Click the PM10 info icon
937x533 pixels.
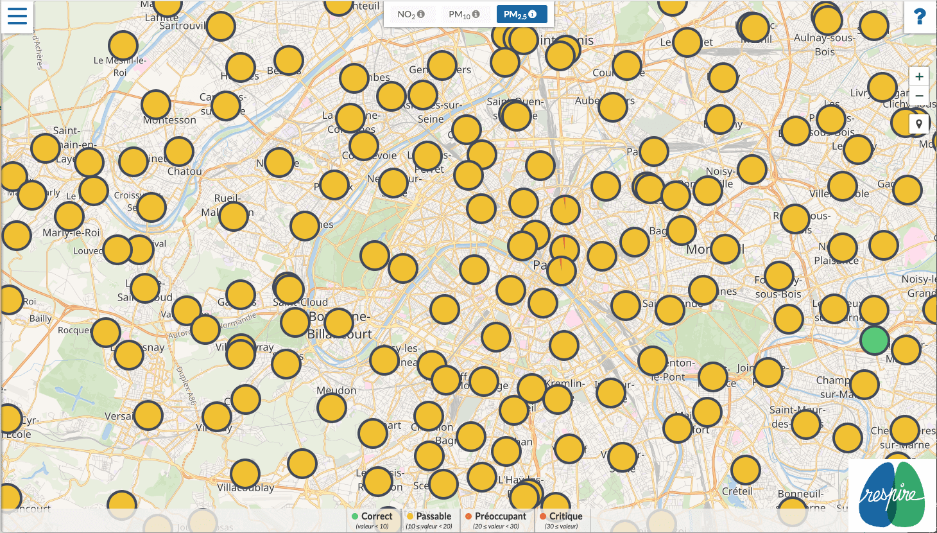(476, 14)
